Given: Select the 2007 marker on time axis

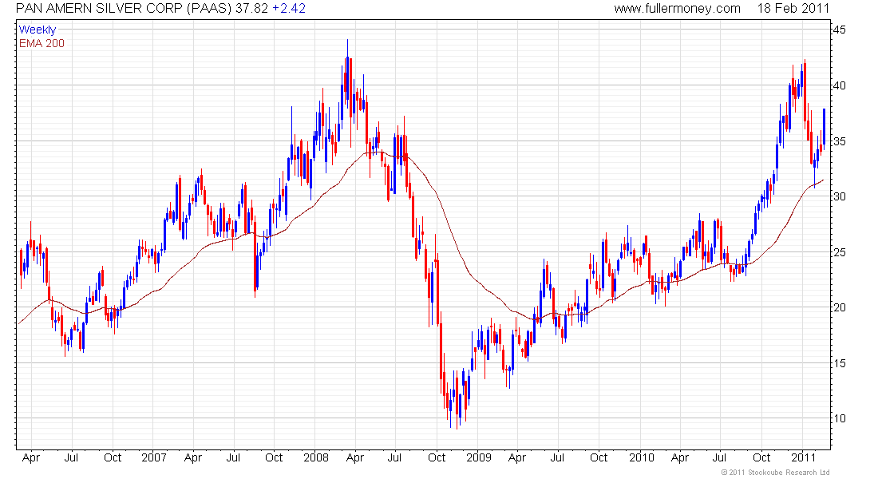Looking at the screenshot, I should coord(153,458).
